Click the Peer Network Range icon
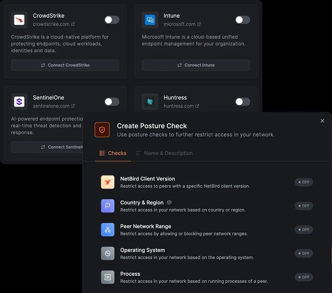The width and height of the screenshot is (332, 293). pos(108,230)
